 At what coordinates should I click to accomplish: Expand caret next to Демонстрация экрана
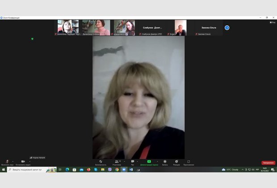157,162
